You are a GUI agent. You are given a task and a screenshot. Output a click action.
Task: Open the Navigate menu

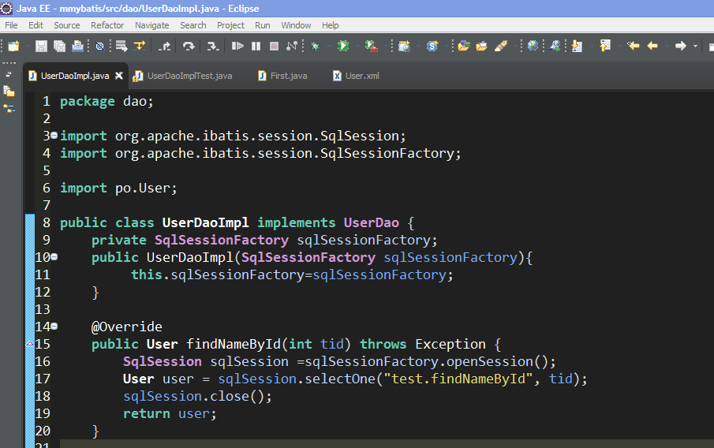coord(152,25)
